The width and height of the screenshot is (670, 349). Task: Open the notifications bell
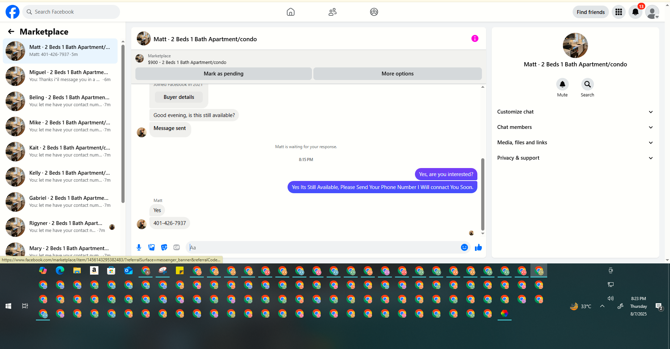pos(635,12)
